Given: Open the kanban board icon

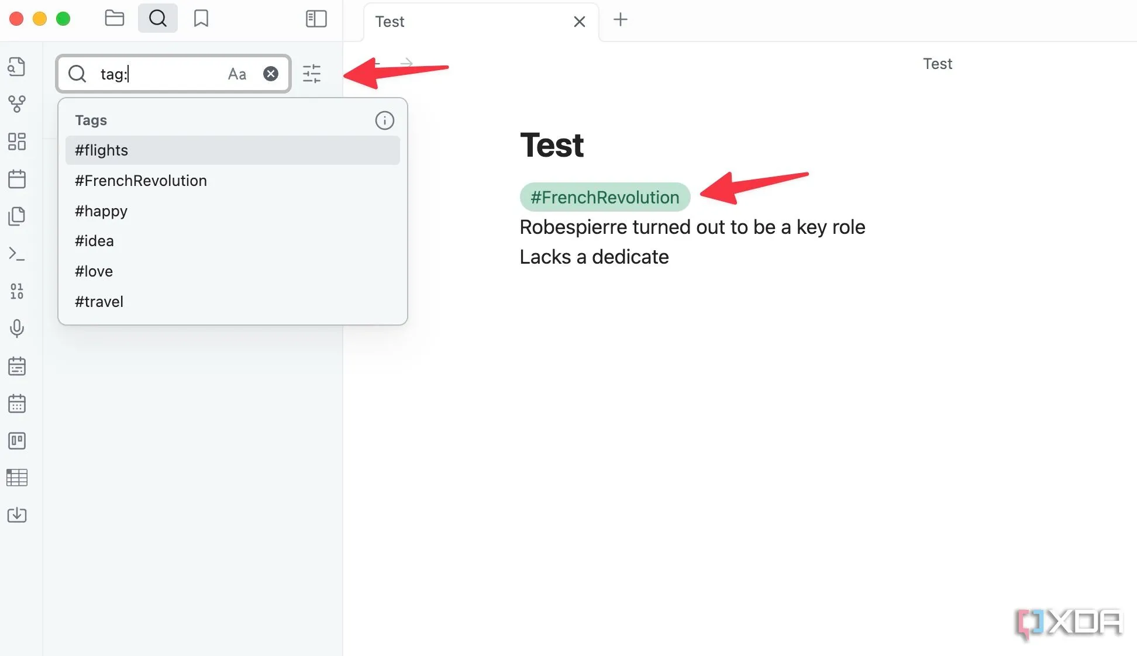Looking at the screenshot, I should (x=17, y=441).
